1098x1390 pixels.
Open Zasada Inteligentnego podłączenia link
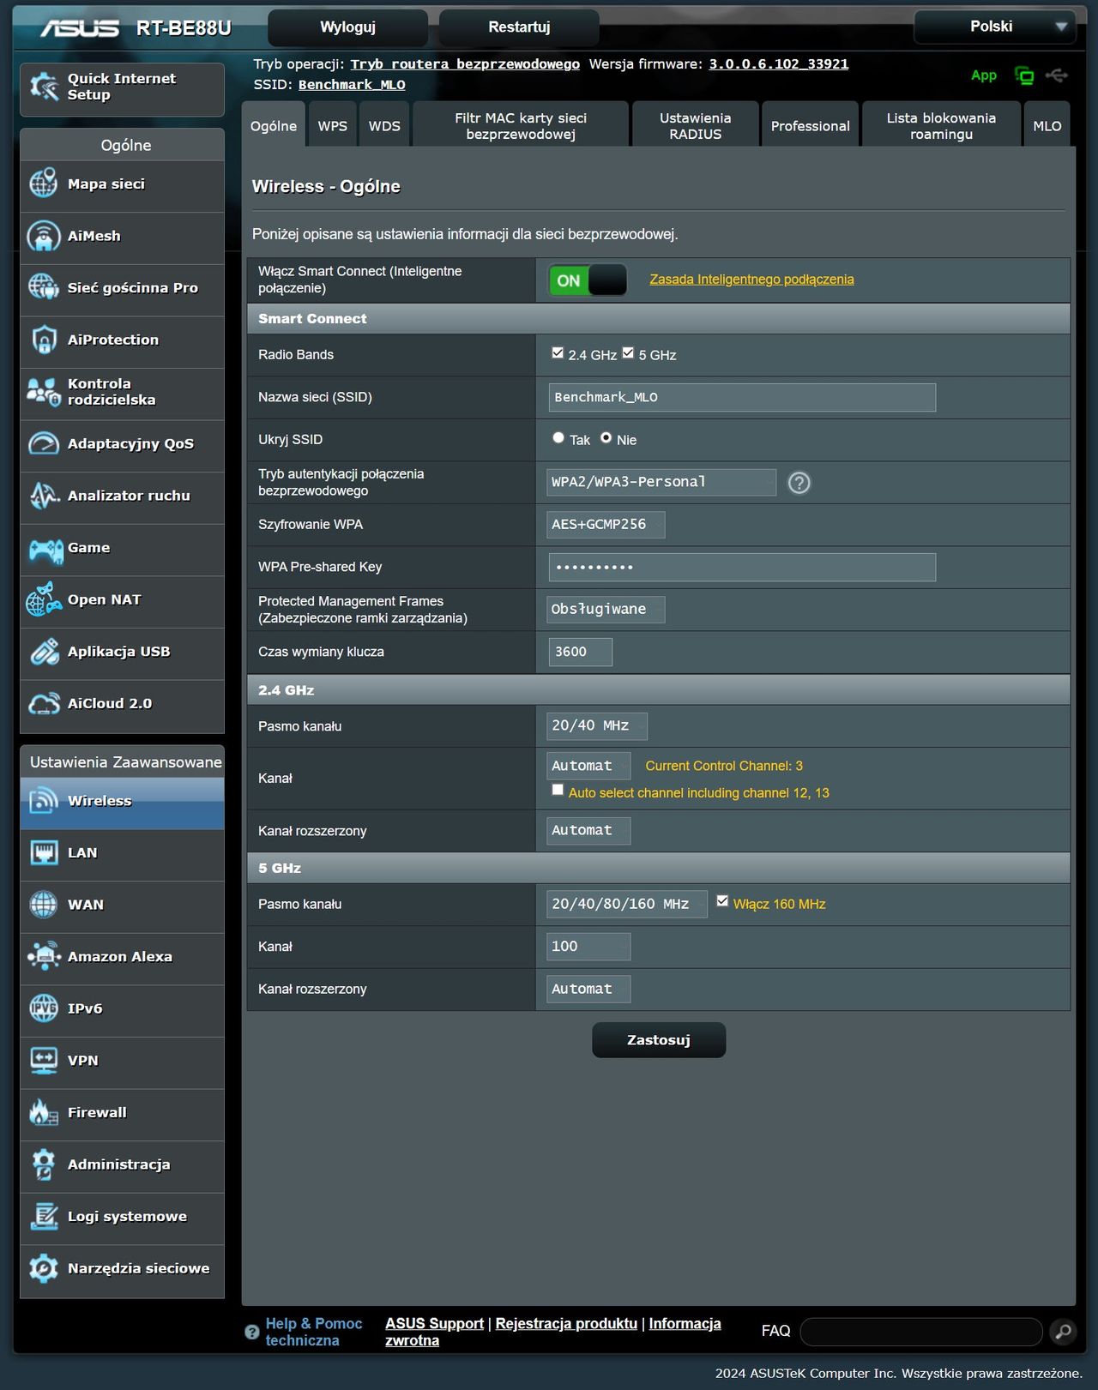pos(751,280)
